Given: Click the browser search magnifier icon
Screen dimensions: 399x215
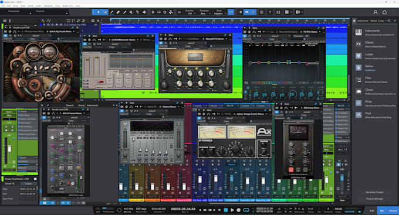Looking at the screenshot, I should coord(389,21).
